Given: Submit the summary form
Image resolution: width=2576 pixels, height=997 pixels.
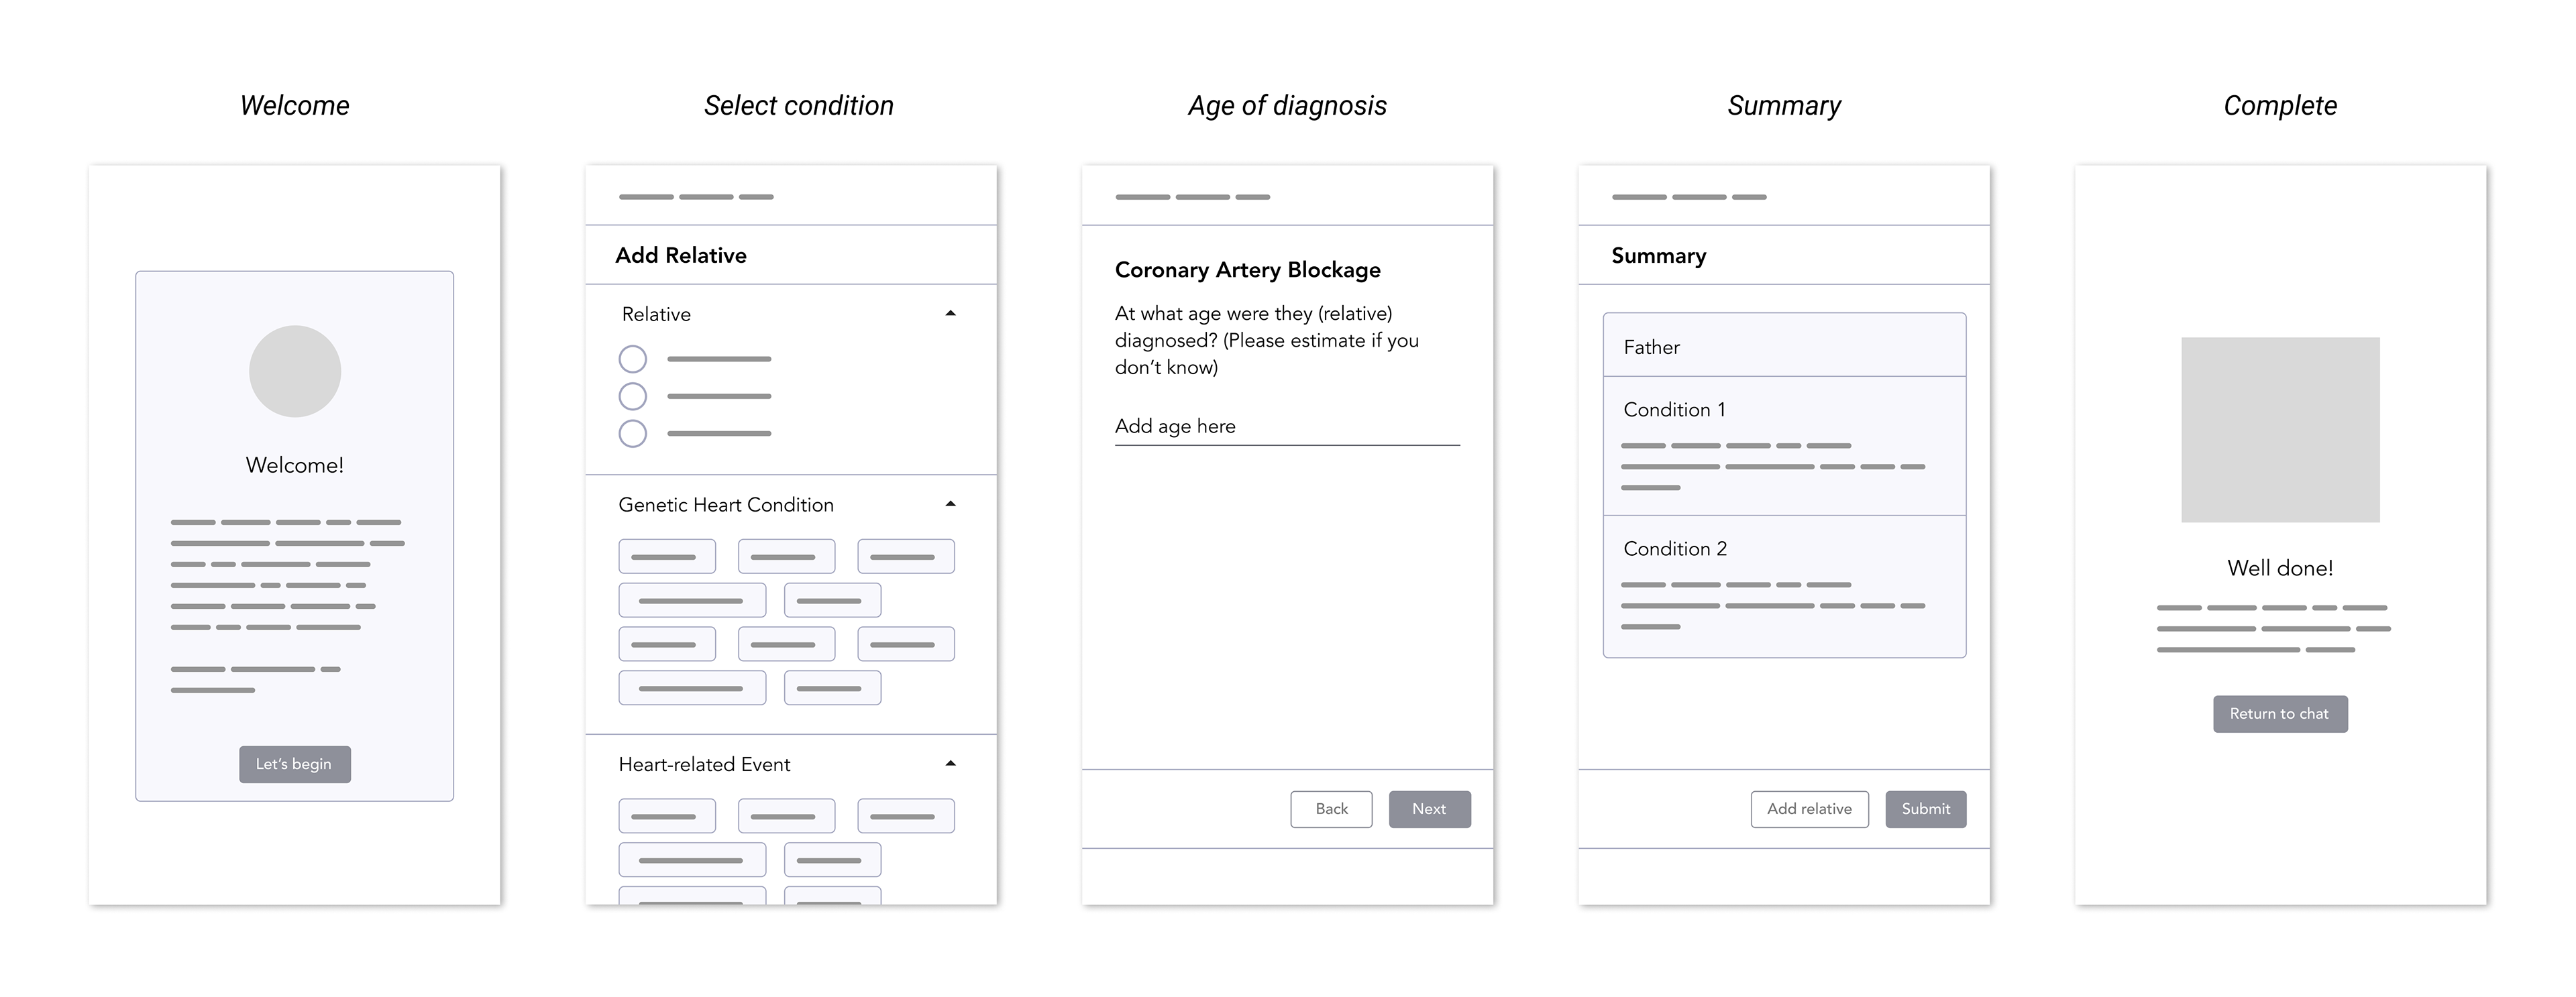Looking at the screenshot, I should point(1925,809).
